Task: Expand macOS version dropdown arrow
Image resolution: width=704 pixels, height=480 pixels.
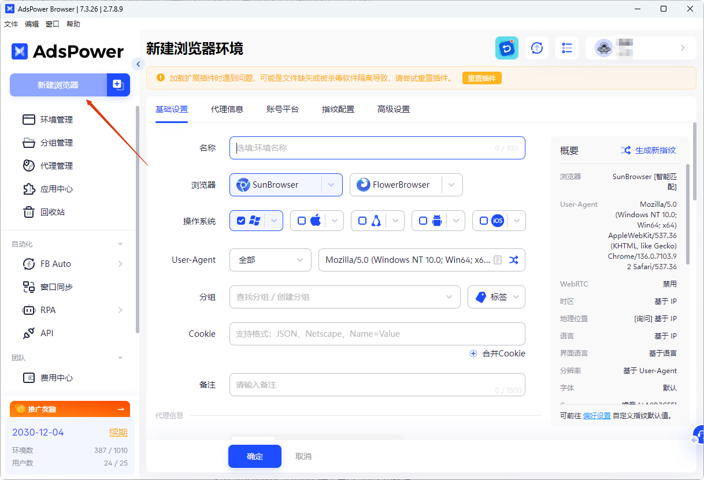Action: tap(335, 221)
